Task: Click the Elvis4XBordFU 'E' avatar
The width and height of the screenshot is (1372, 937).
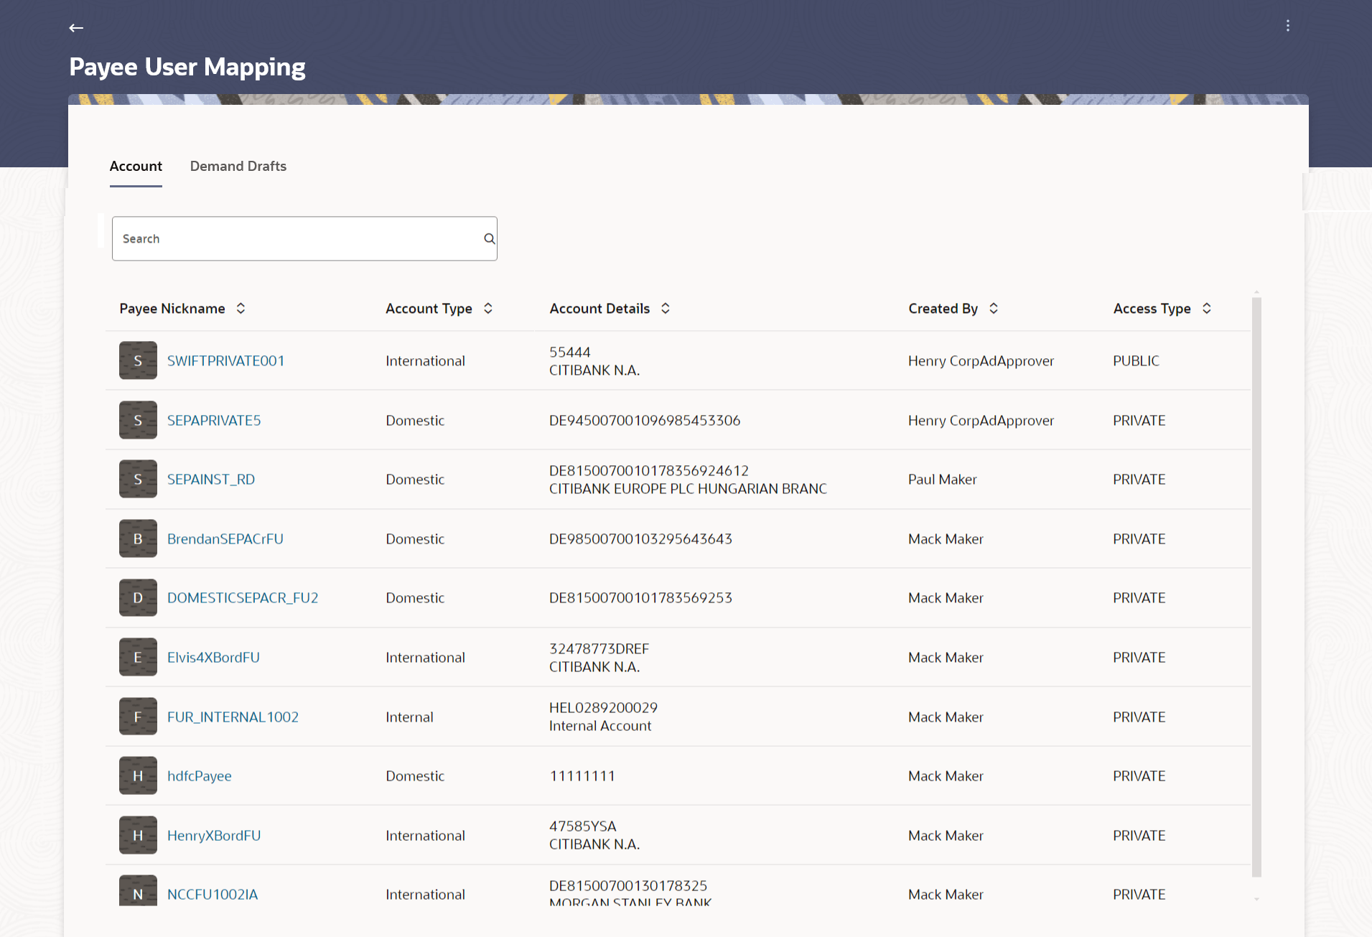Action: pyautogui.click(x=138, y=657)
